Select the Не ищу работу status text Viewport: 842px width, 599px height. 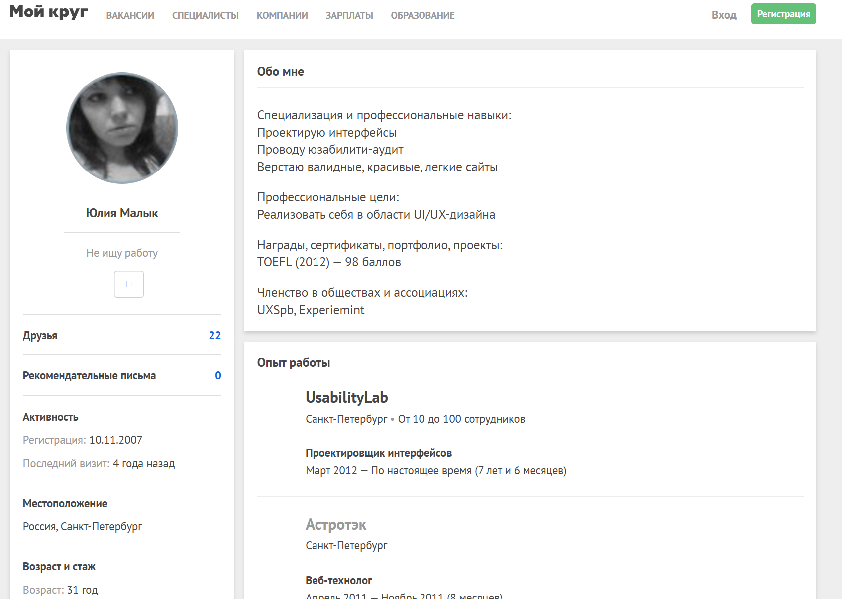pos(122,253)
